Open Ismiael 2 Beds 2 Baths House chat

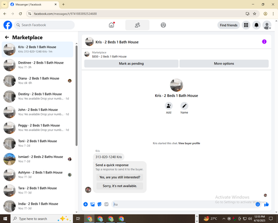click(38, 159)
